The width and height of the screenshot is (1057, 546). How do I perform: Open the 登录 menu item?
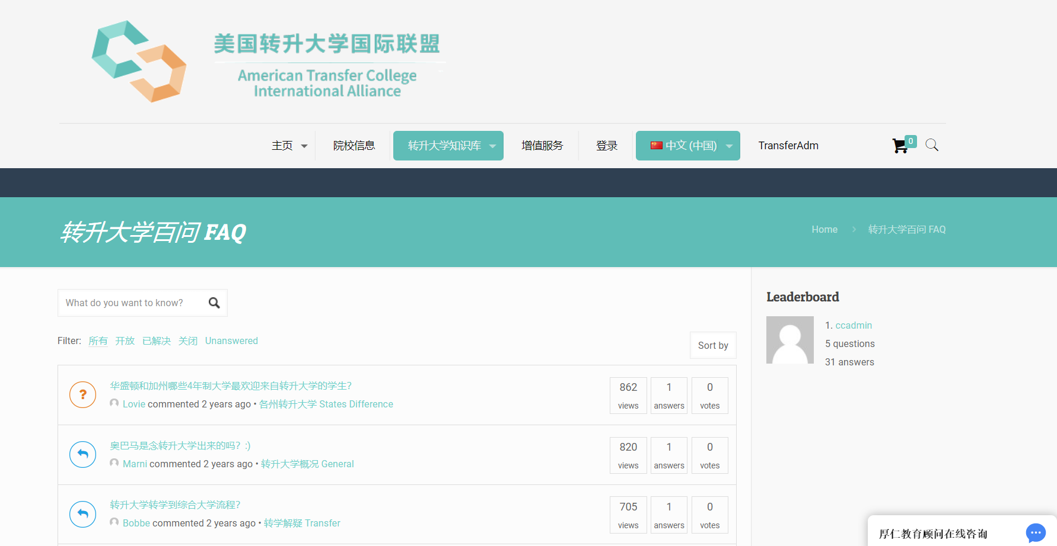607,146
